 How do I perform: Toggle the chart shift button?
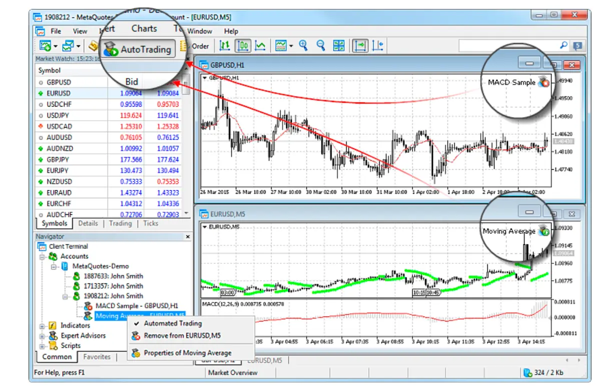pyautogui.click(x=378, y=46)
